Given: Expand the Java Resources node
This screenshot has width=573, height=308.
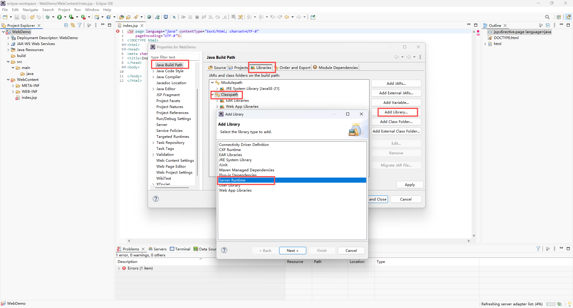Looking at the screenshot, I should point(8,50).
